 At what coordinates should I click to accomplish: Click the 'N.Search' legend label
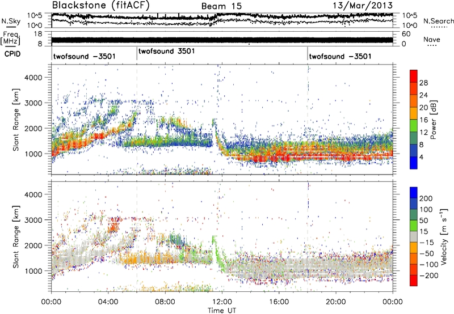438,21
